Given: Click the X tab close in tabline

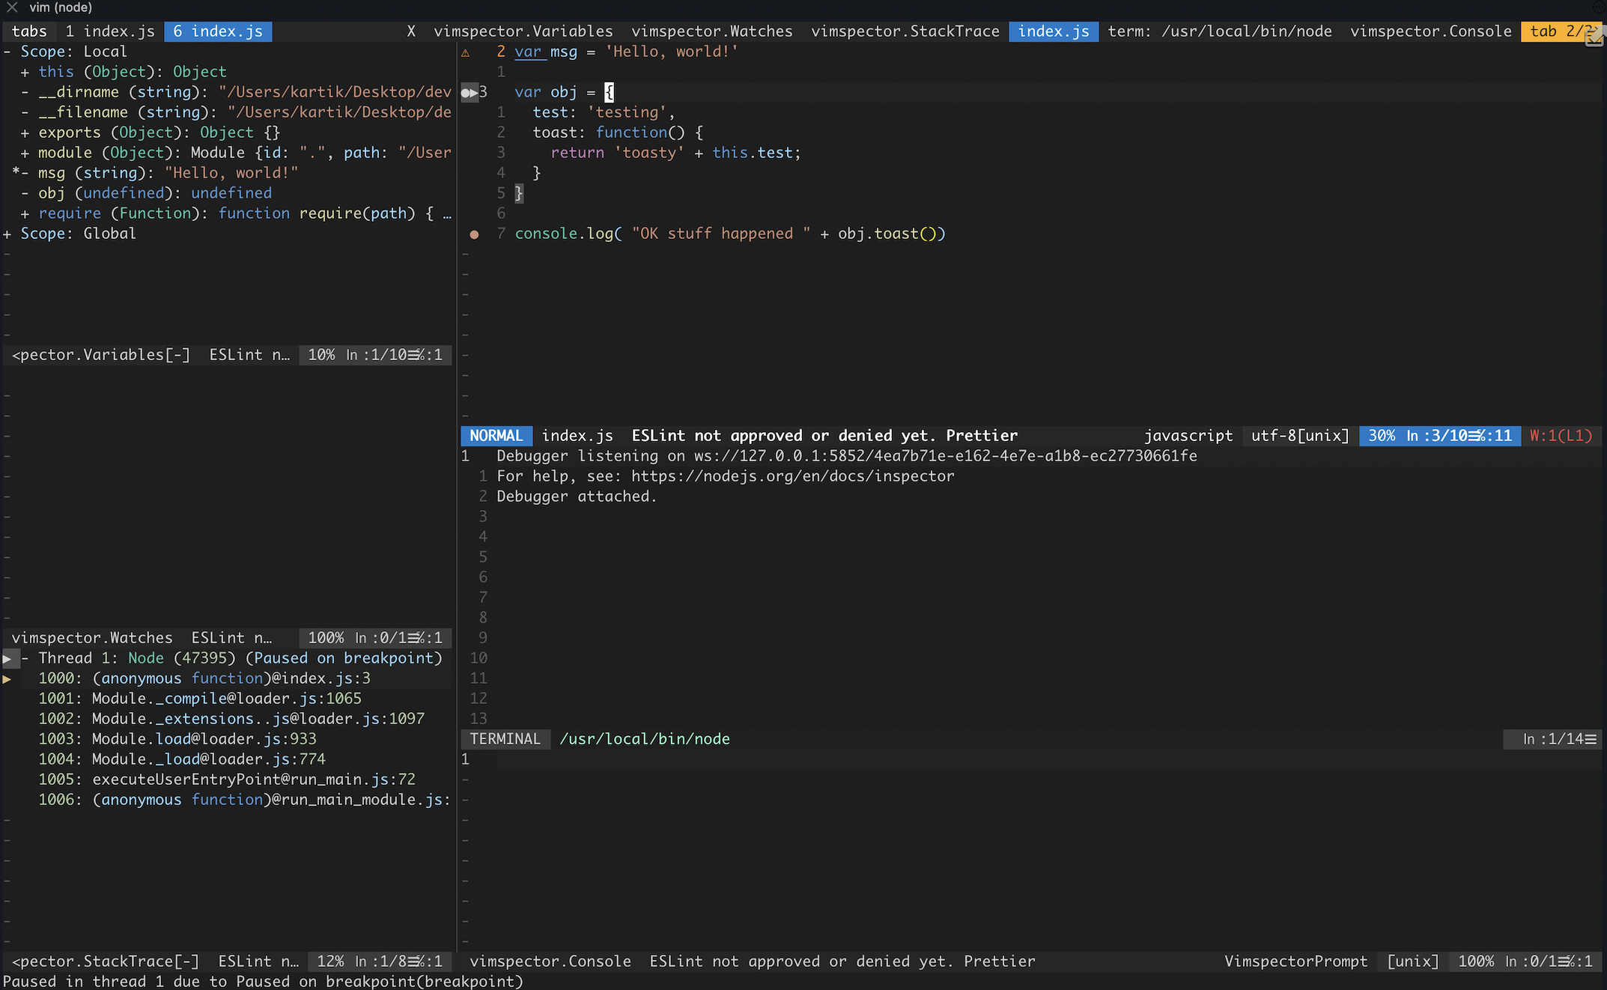Looking at the screenshot, I should 411,31.
